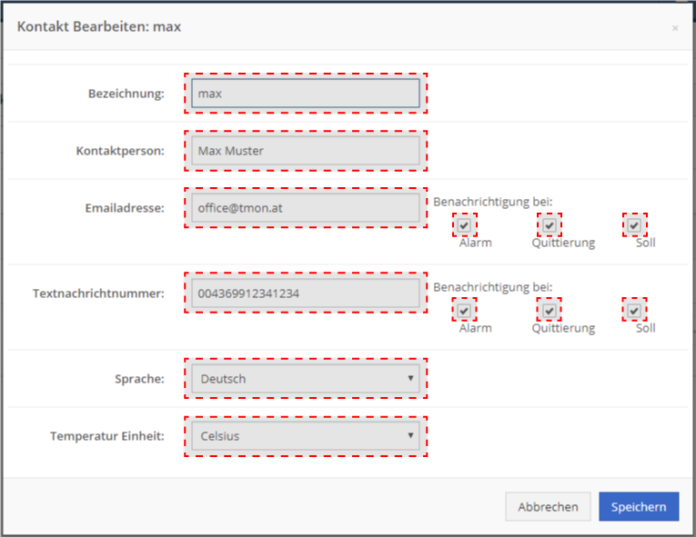This screenshot has width=696, height=537.
Task: Toggle Soll checkbox for text message notifications
Action: 634,311
